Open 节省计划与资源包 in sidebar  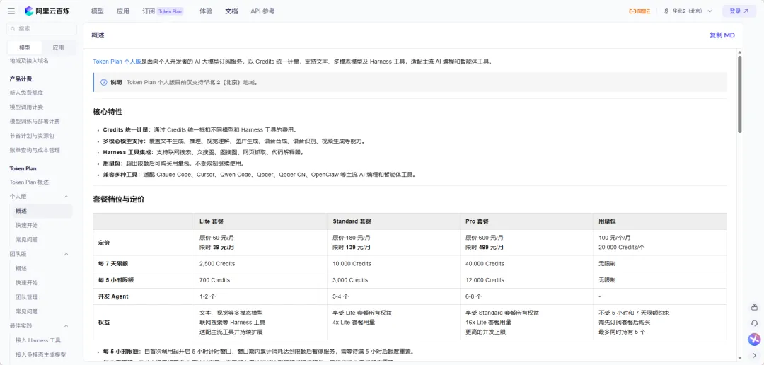[x=32, y=136]
